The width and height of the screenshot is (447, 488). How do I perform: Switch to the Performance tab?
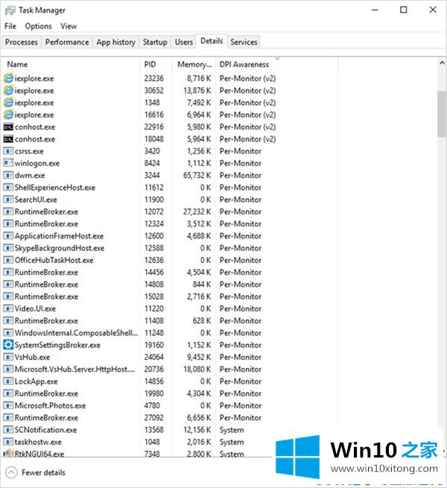coord(67,42)
